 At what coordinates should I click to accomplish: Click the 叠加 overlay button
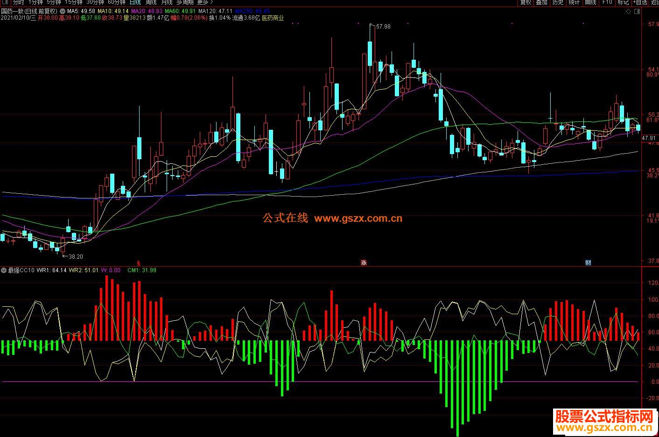541,2
